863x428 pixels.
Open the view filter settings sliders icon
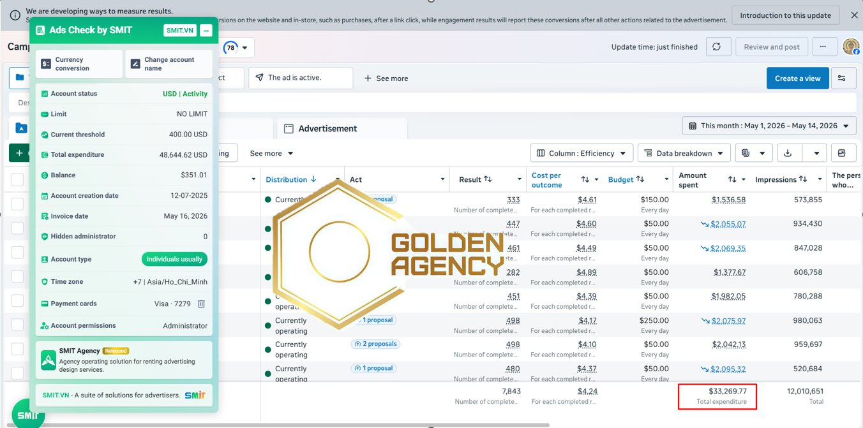click(x=843, y=78)
